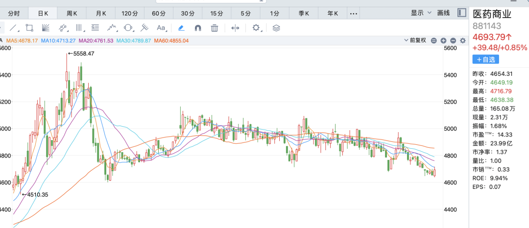Click the trash can delete drawings icon

click(215, 27)
